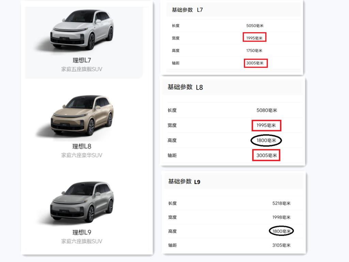Click the L7 red-boxed wheelbase 3005毫米
The image size is (349, 262).
click(x=256, y=63)
